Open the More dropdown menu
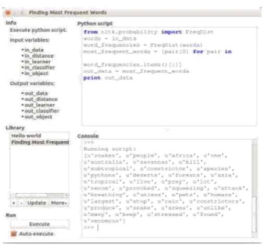This screenshot has height=245, width=263. click(x=59, y=203)
